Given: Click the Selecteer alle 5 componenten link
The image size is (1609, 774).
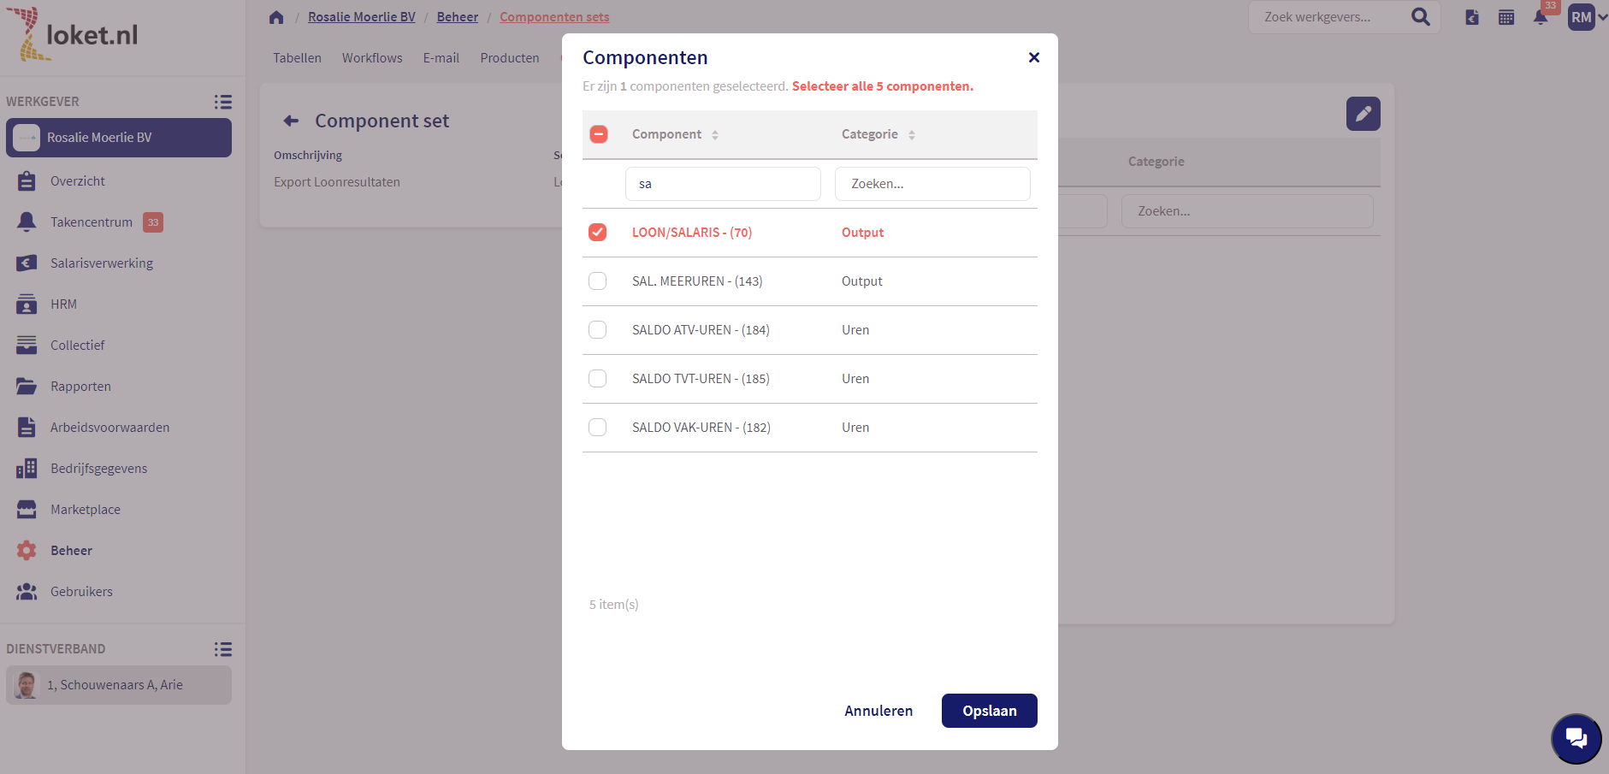Looking at the screenshot, I should coord(882,86).
